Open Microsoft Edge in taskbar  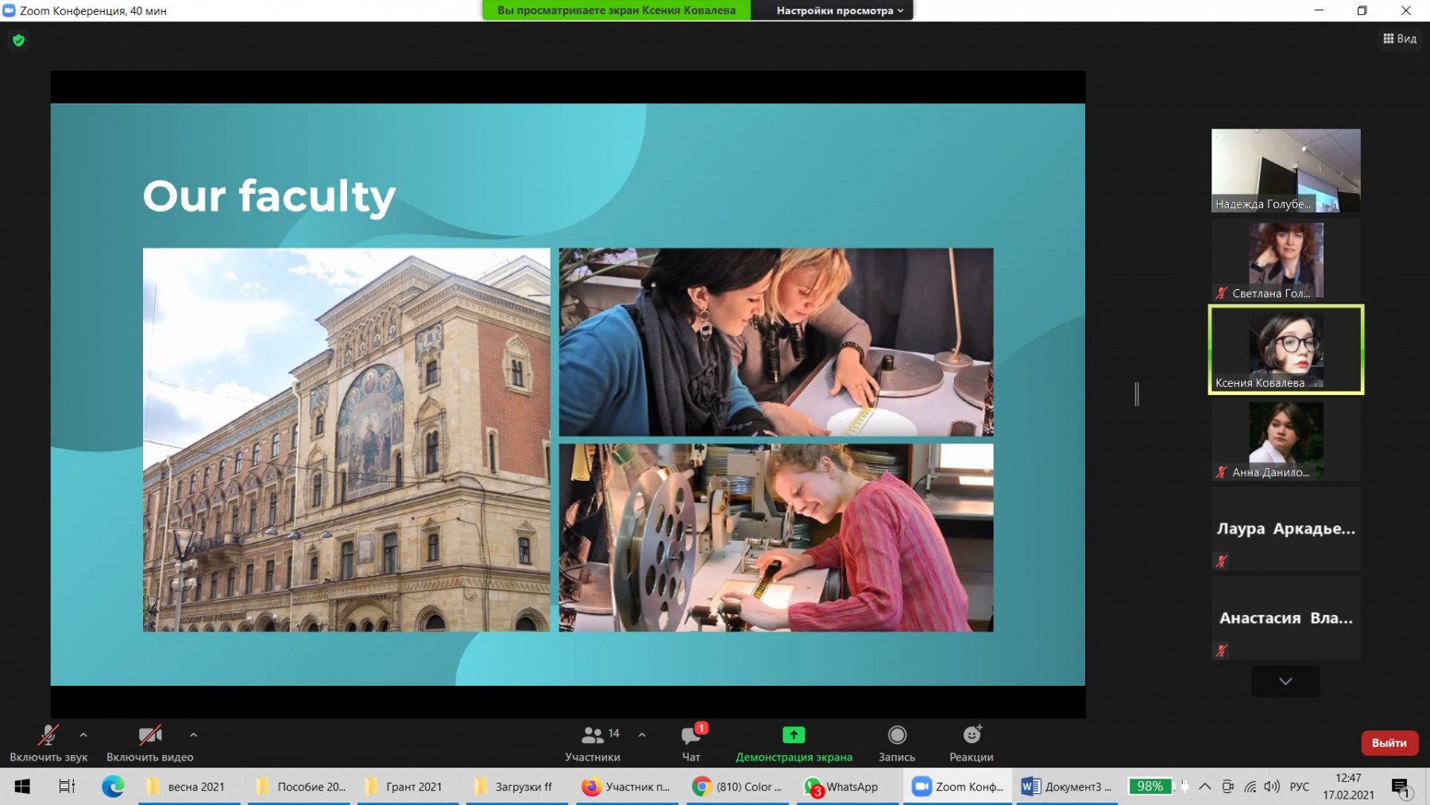click(x=113, y=787)
